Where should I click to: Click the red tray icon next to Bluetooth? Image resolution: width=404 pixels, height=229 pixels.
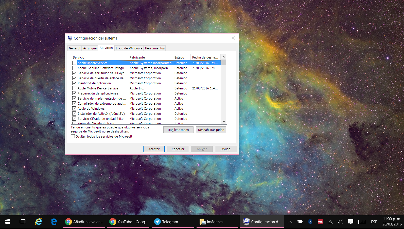coord(320,222)
